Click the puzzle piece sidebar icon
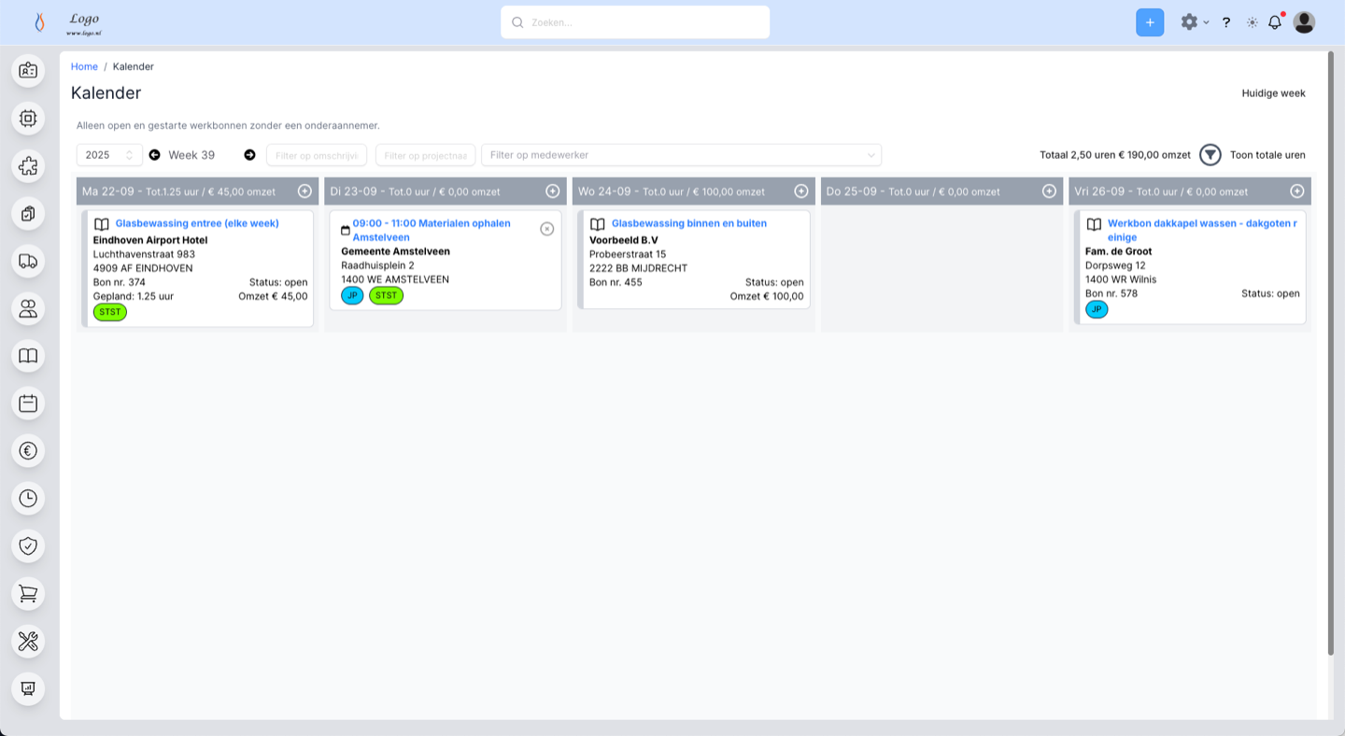The width and height of the screenshot is (1345, 736). (x=28, y=166)
